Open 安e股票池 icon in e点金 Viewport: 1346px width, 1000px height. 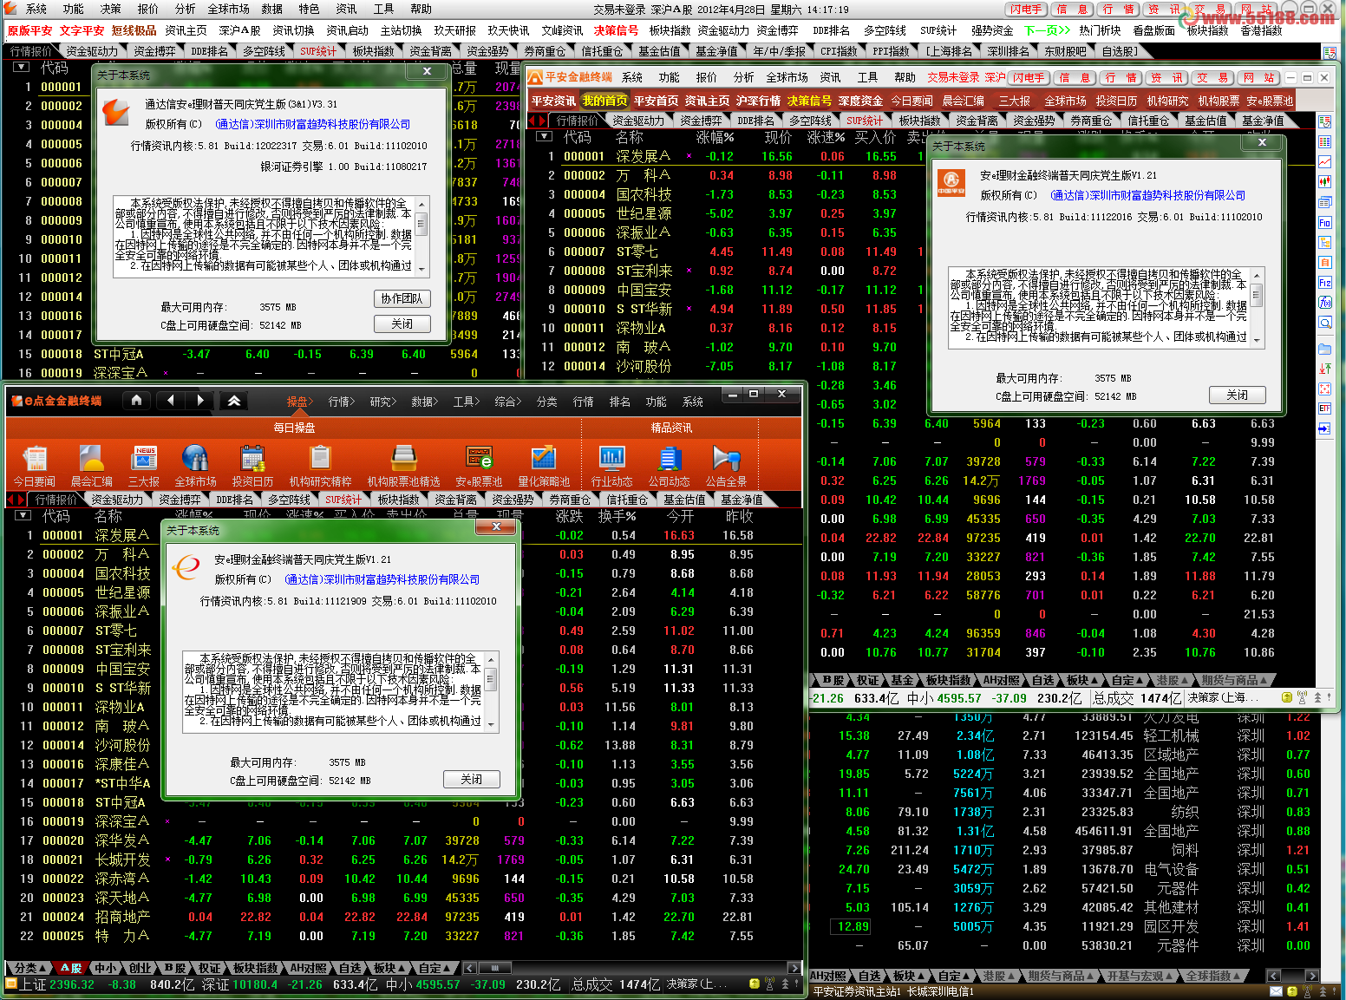(479, 466)
